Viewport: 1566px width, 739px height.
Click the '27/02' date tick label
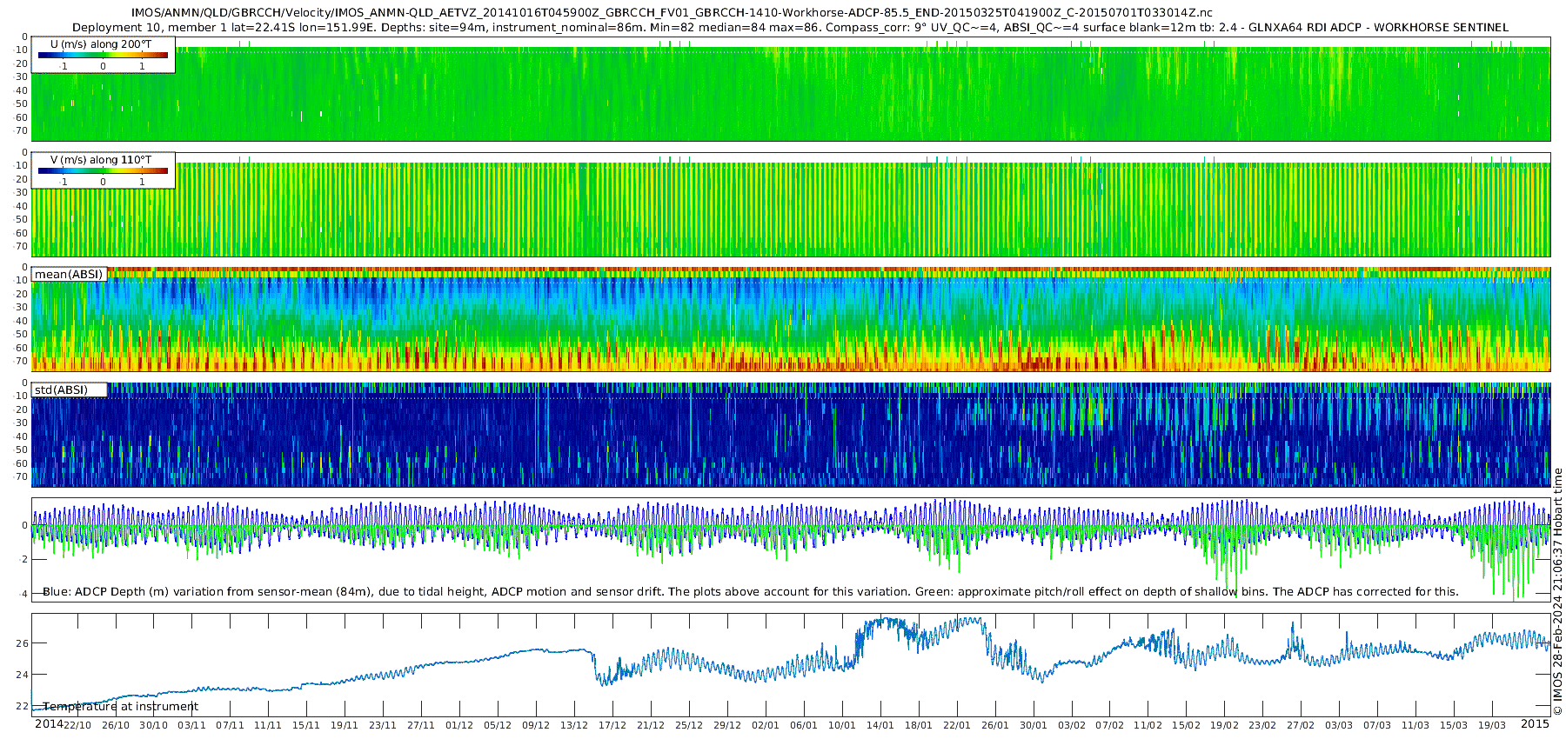click(1302, 725)
